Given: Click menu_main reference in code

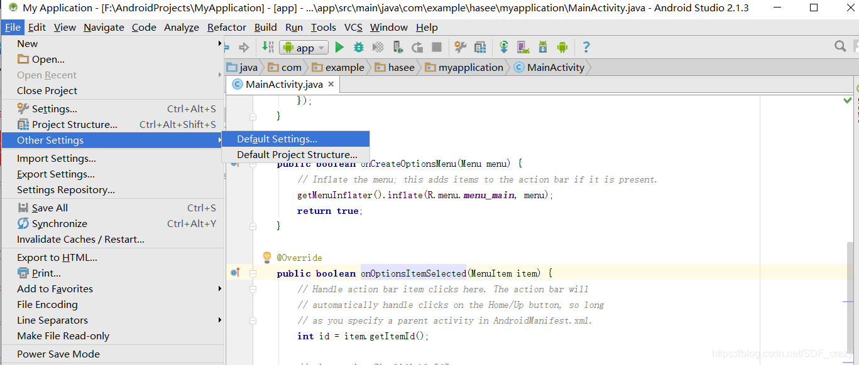Looking at the screenshot, I should (489, 195).
